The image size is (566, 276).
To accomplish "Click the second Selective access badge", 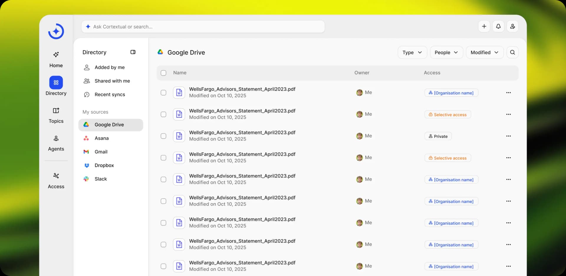I will point(447,158).
